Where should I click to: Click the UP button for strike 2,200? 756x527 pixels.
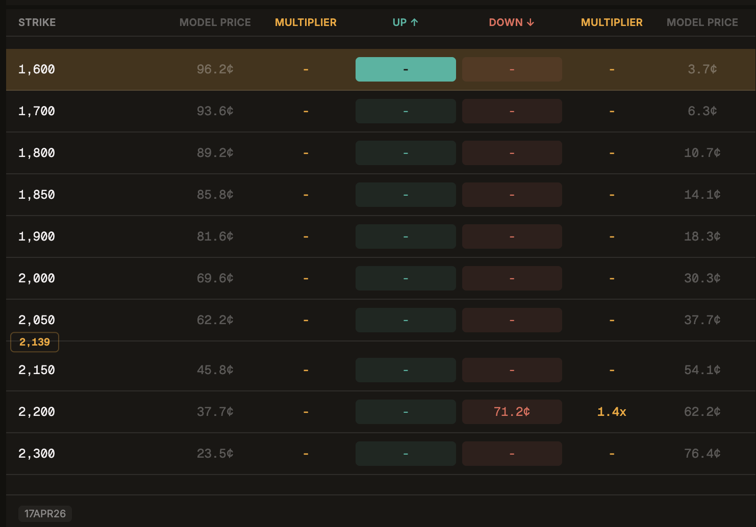[x=406, y=412]
